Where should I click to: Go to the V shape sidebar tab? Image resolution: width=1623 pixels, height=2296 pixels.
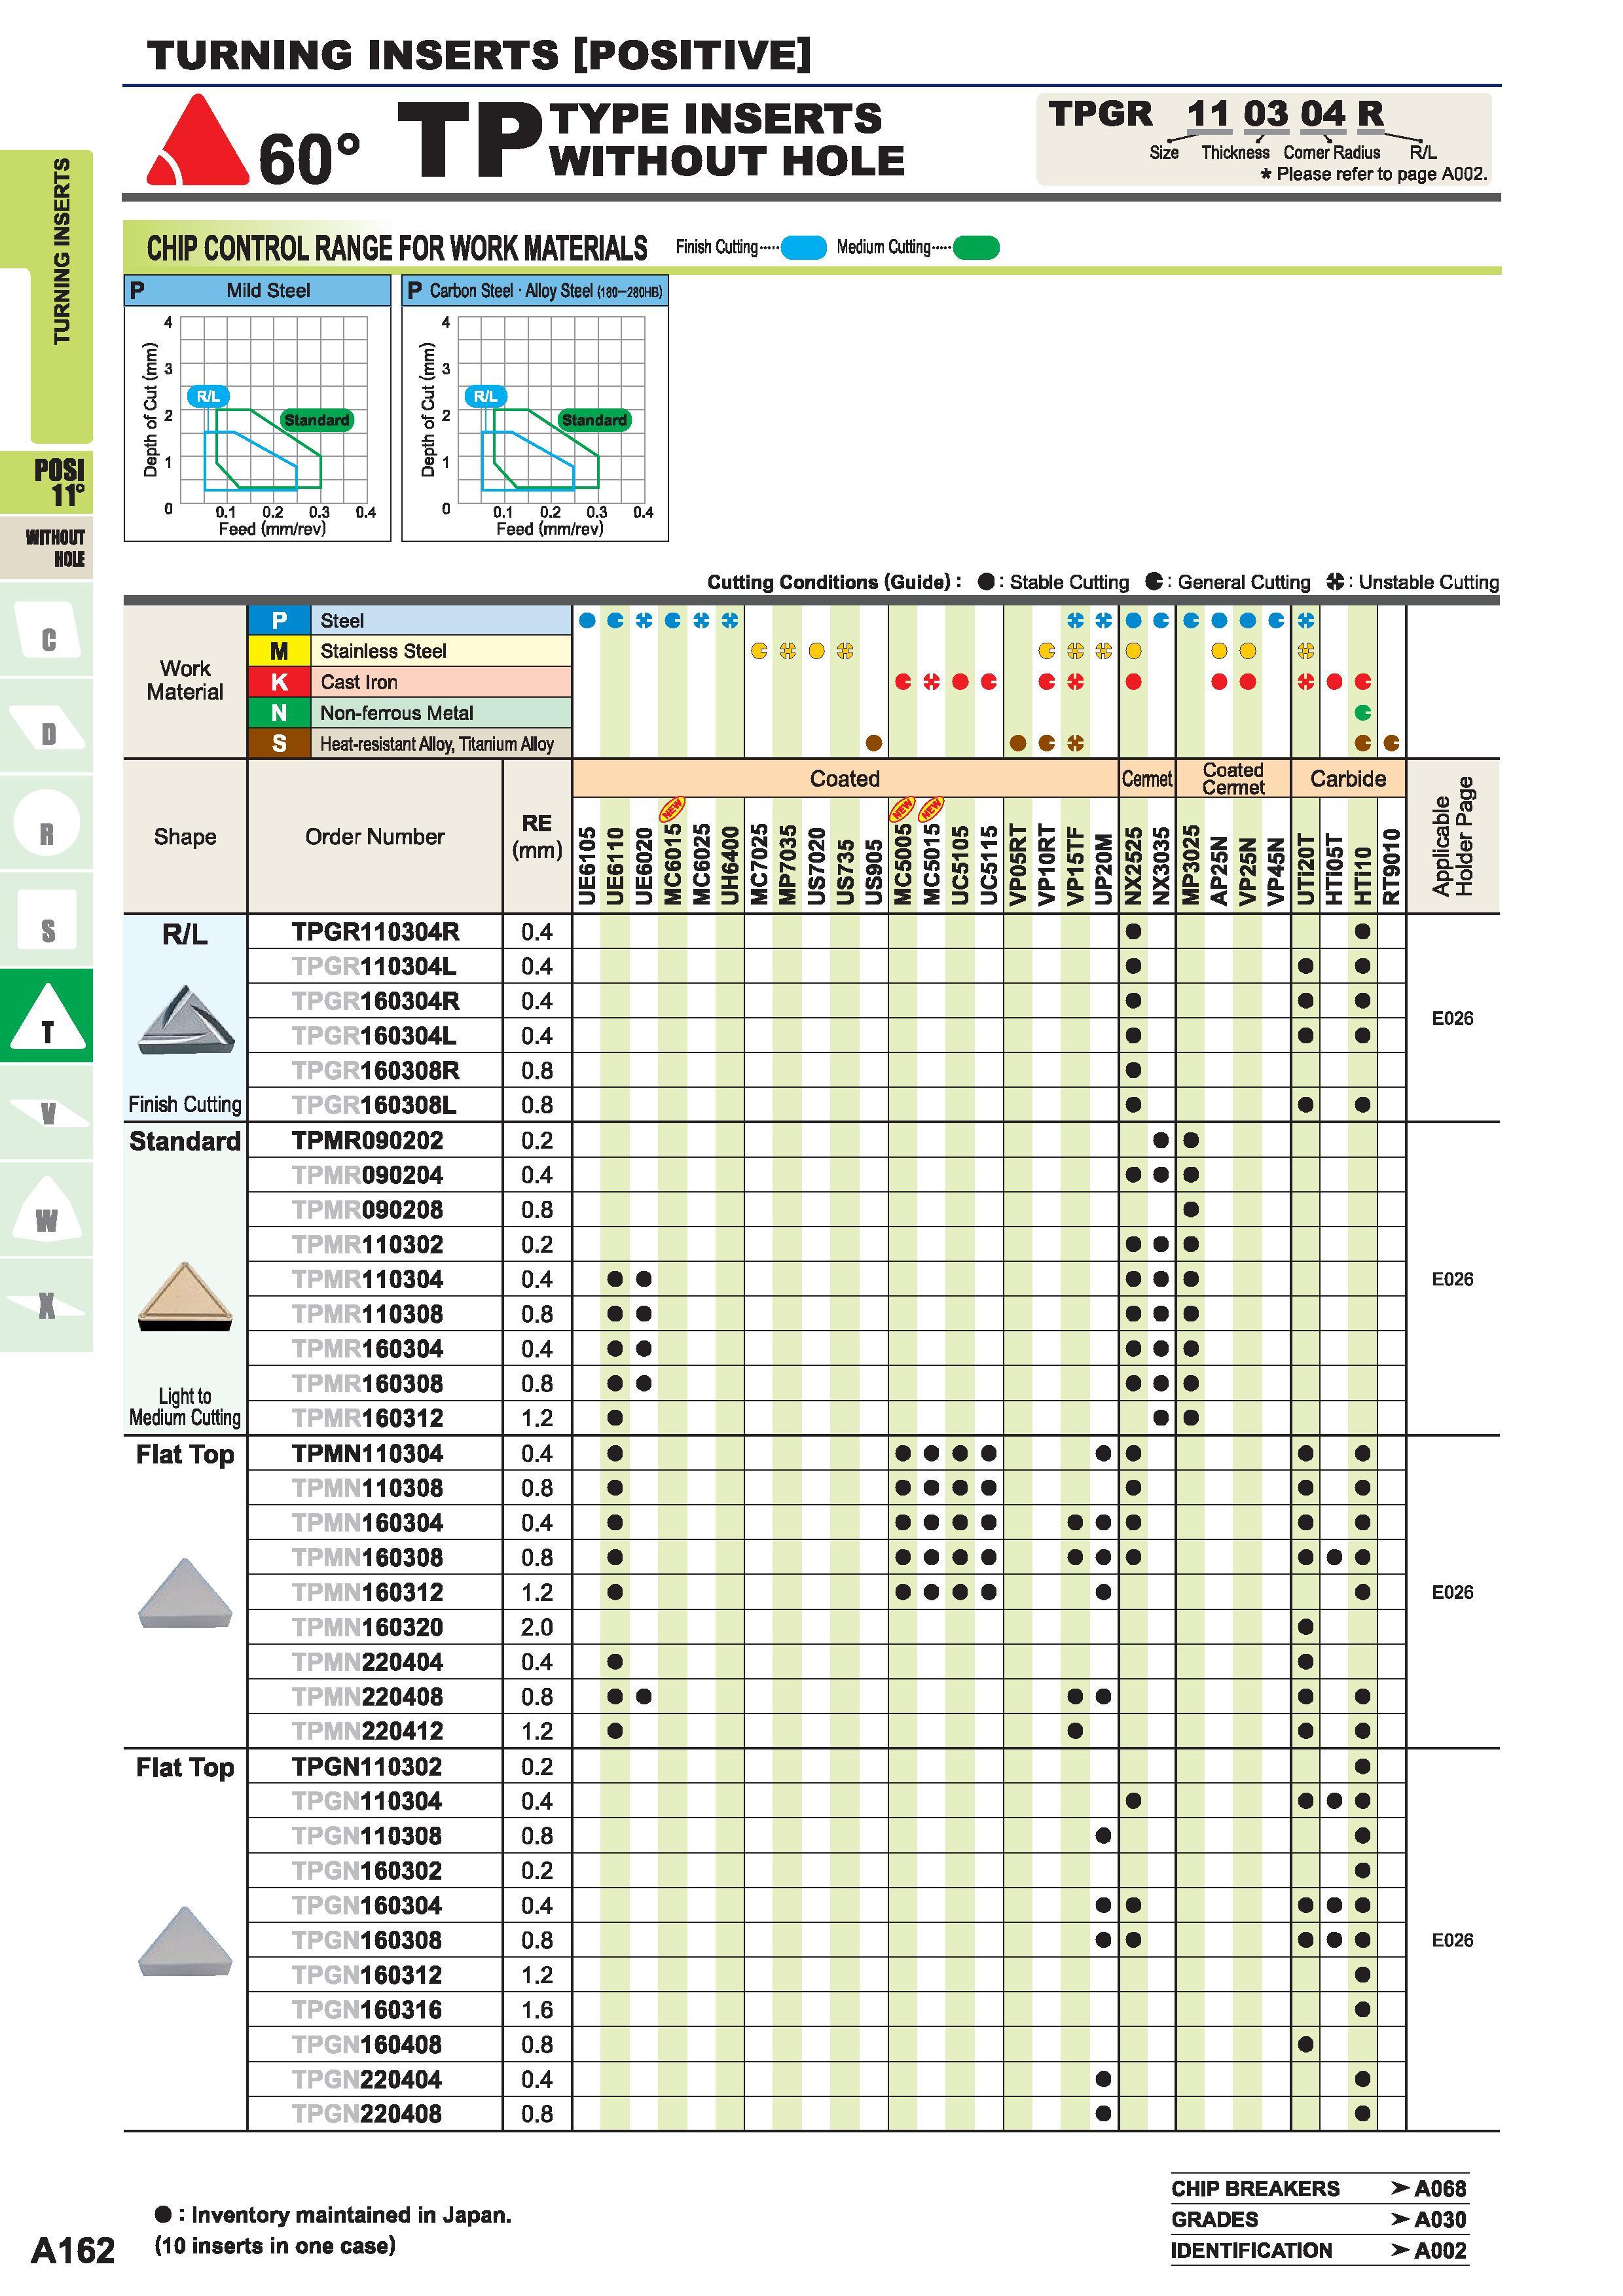[x=47, y=1112]
